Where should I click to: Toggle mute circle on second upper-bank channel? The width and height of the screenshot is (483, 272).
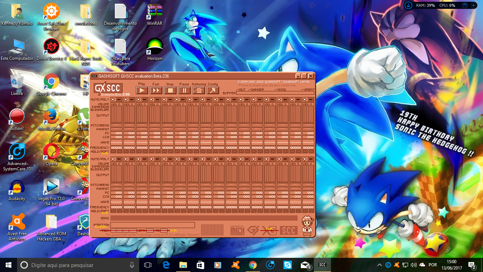pyautogui.click(x=126, y=100)
